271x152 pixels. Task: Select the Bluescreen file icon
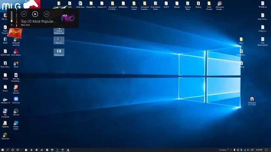point(5,64)
